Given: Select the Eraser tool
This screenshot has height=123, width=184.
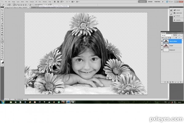Looking at the screenshot, I should (2, 32).
